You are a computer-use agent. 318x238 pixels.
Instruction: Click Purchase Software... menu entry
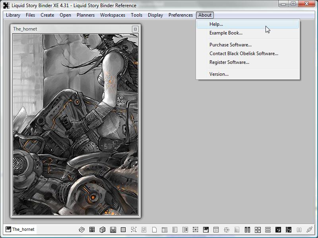tap(231, 45)
